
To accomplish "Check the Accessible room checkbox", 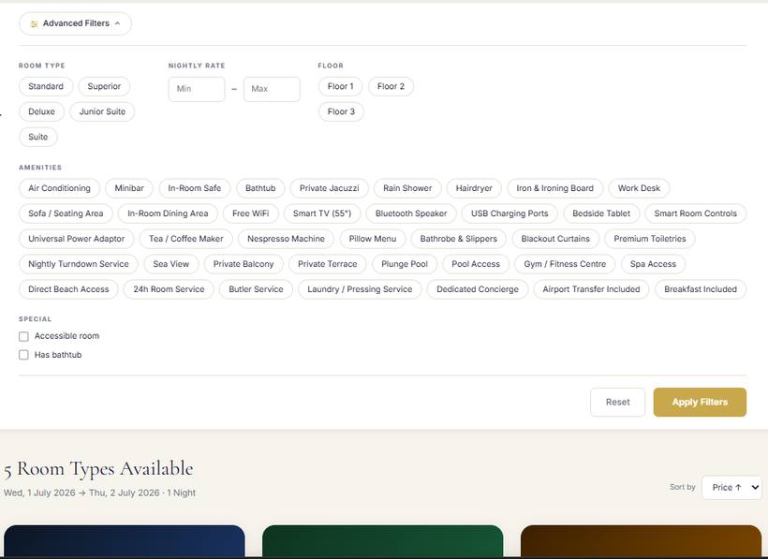I will click(x=23, y=337).
